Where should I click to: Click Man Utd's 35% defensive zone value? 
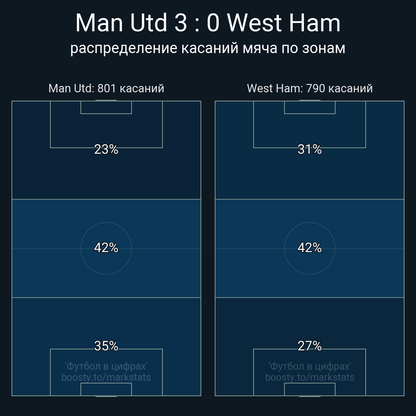[106, 346]
